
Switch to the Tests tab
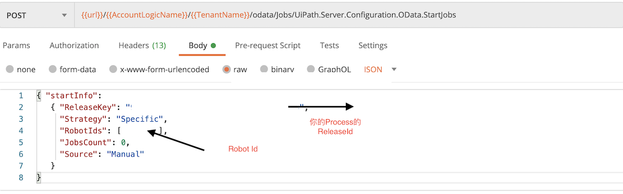click(x=329, y=45)
